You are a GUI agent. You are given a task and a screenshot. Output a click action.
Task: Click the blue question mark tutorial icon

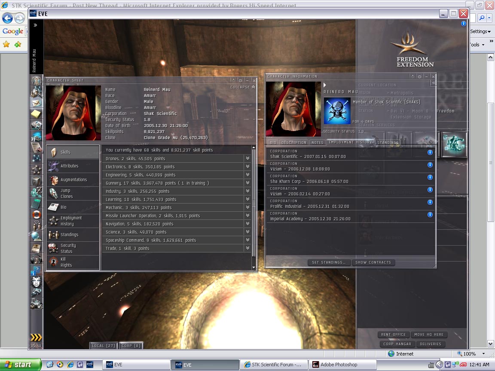(37, 270)
